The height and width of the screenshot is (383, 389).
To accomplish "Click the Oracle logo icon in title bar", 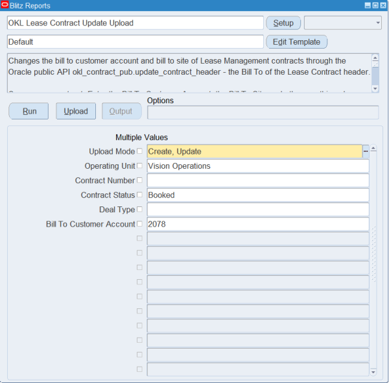I will [x=5, y=5].
